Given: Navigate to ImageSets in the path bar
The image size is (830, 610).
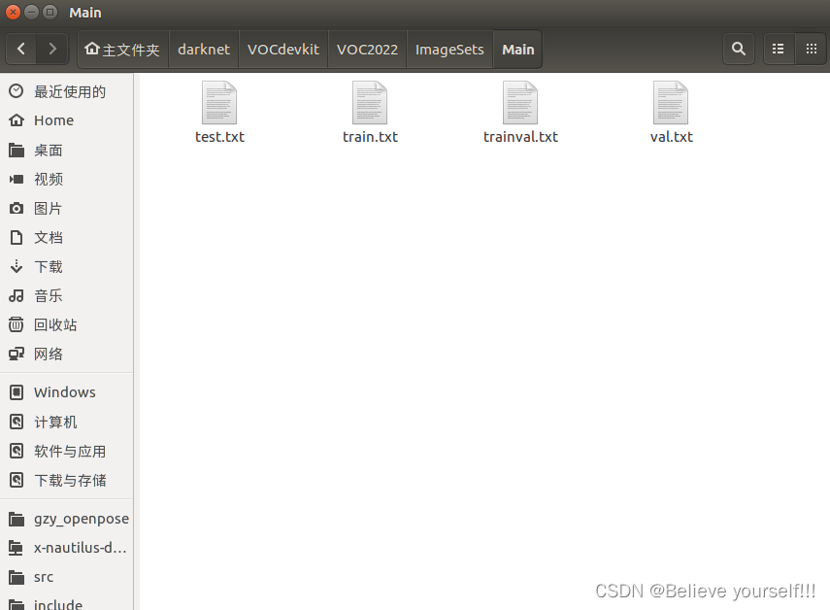Looking at the screenshot, I should click(x=449, y=50).
